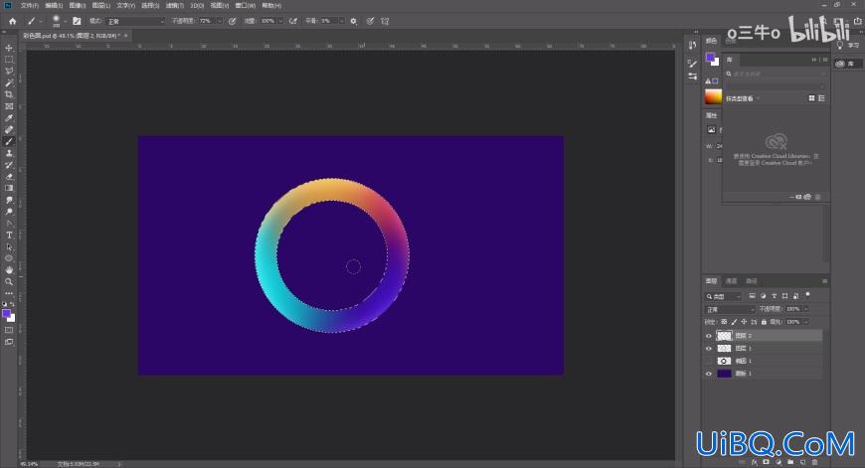
Task: Hide the purple background layer
Action: coord(708,374)
